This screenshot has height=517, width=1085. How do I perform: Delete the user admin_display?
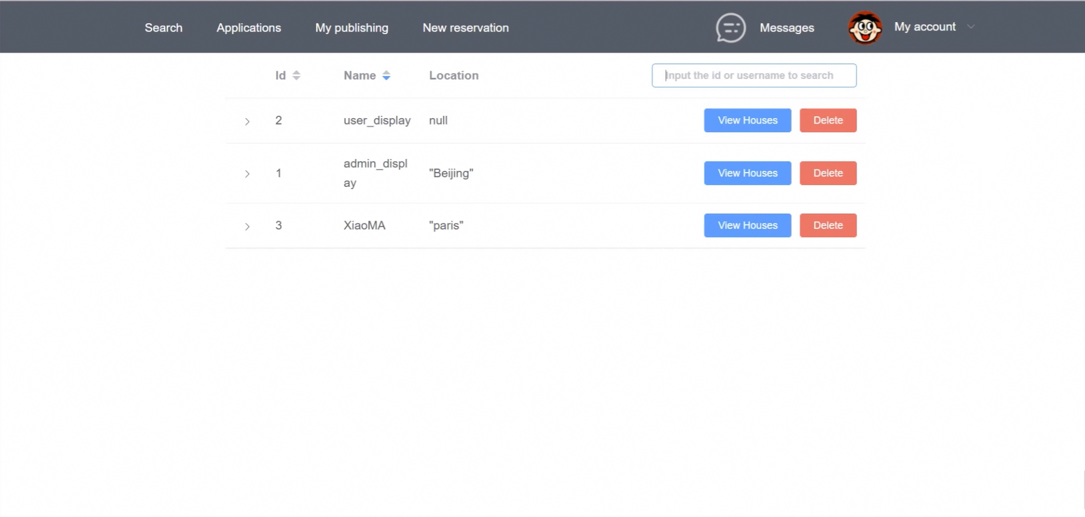click(828, 173)
